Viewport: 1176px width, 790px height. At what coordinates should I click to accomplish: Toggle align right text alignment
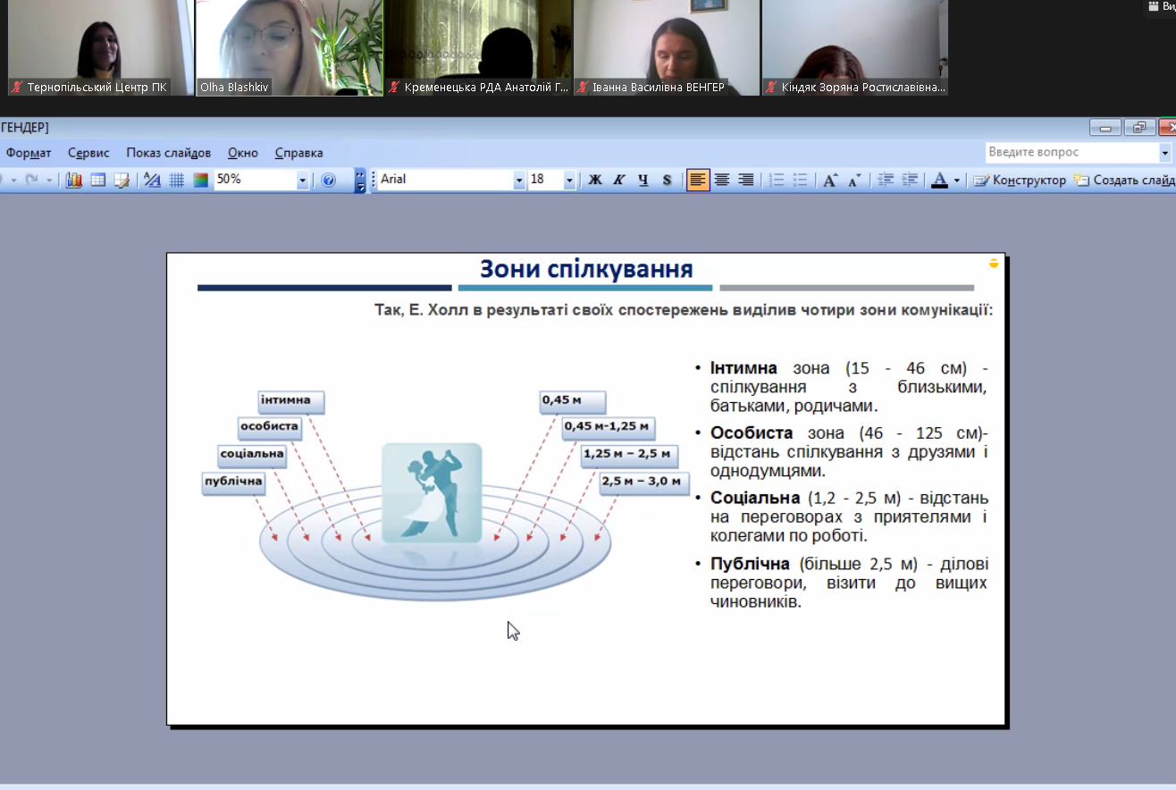click(745, 180)
